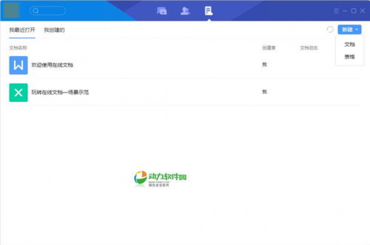The width and height of the screenshot is (370, 245).
Task: Choose 表格 from the new menu
Action: point(349,57)
